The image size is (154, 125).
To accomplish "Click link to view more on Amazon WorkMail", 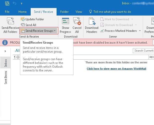I will (116, 69).
